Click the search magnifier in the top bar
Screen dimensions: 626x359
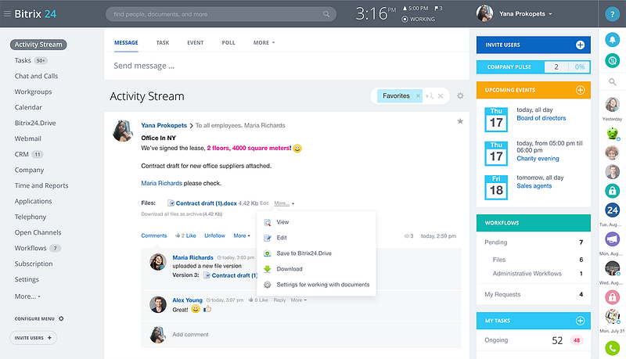(x=326, y=14)
